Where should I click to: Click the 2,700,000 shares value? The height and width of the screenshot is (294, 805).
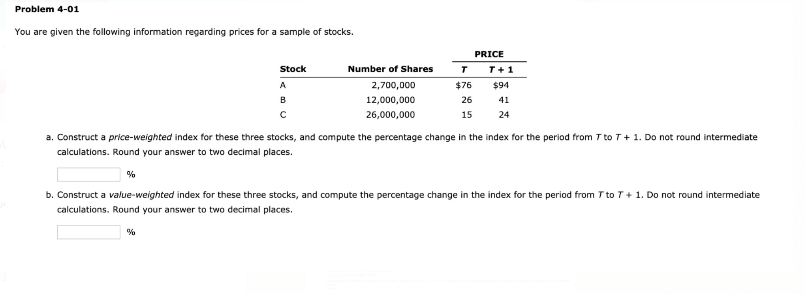tap(393, 84)
